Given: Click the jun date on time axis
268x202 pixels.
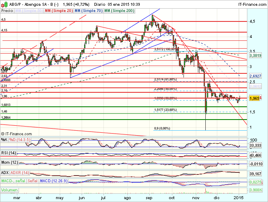Looking at the screenshot, I should coord(82,198).
